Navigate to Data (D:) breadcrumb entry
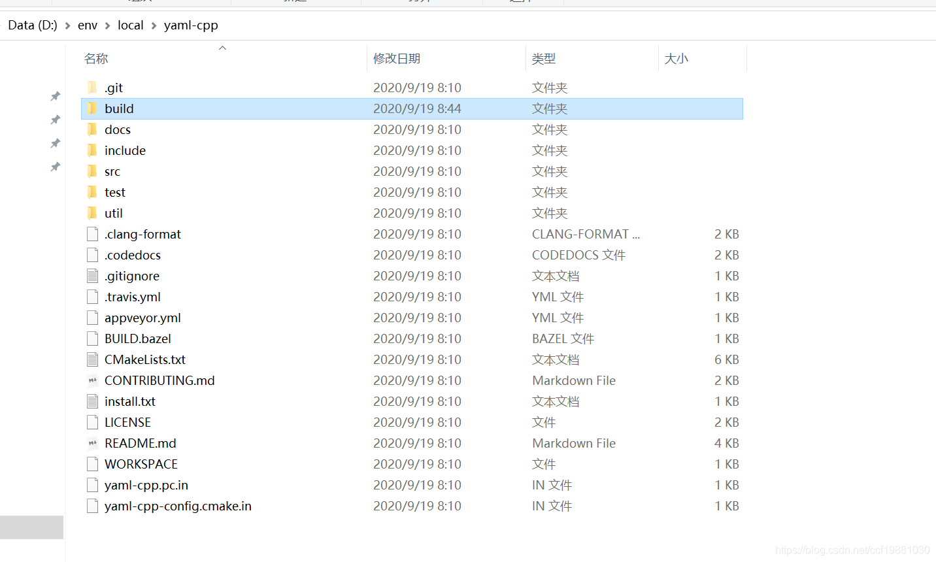The height and width of the screenshot is (562, 936). [33, 25]
